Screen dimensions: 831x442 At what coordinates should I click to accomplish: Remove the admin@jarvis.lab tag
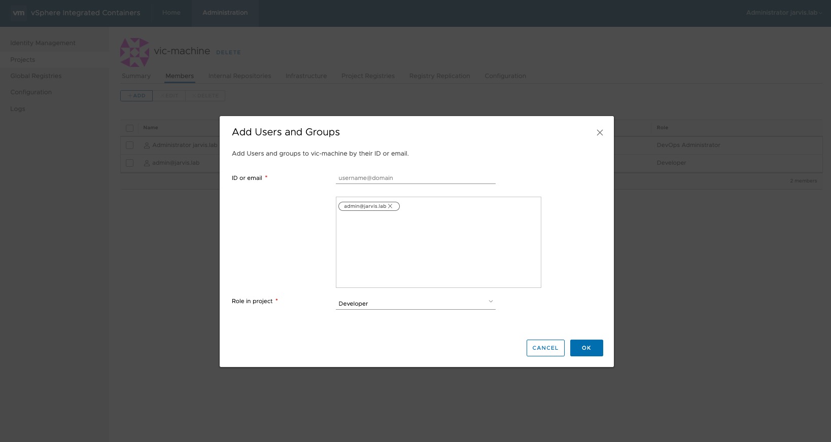(x=390, y=206)
